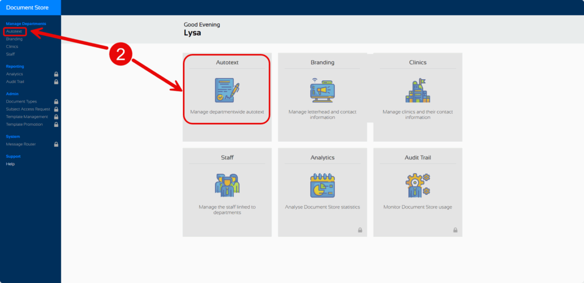The height and width of the screenshot is (283, 584).
Task: Click lock icon beside Template Promotion
Action: click(56, 125)
